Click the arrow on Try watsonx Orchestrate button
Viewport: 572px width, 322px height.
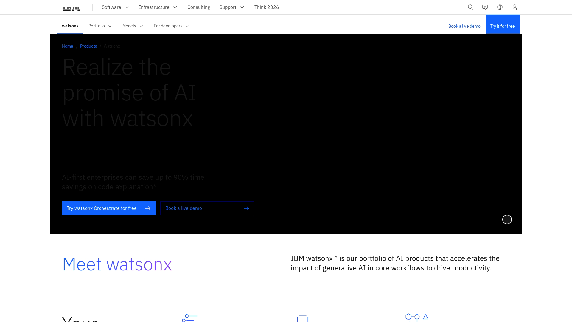(148, 208)
